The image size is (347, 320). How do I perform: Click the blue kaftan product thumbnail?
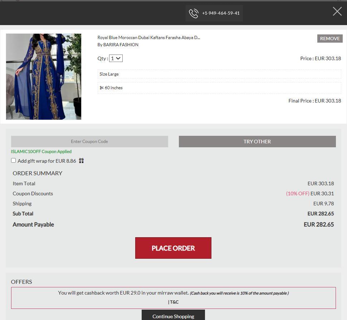(x=44, y=77)
